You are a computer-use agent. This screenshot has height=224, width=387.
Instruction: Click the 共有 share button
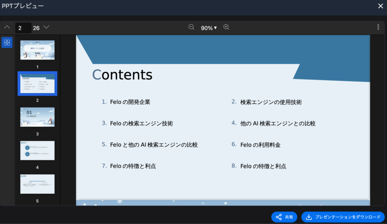tap(284, 217)
